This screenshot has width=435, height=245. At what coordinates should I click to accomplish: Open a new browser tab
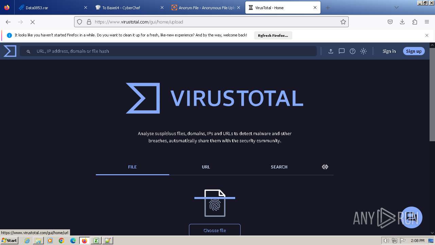(328, 7)
